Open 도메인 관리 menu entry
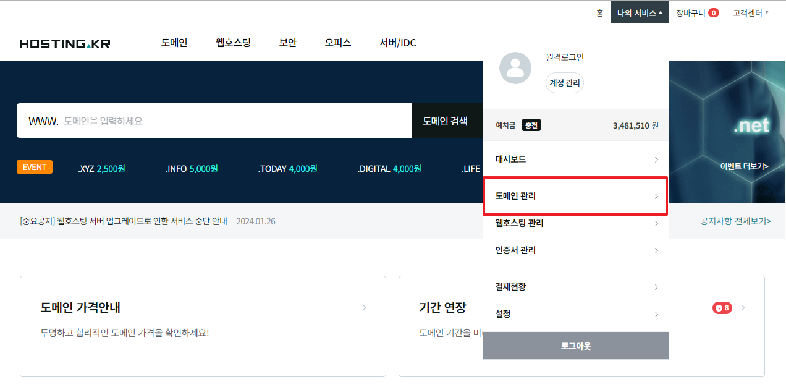The height and width of the screenshot is (387, 786). pos(575,196)
